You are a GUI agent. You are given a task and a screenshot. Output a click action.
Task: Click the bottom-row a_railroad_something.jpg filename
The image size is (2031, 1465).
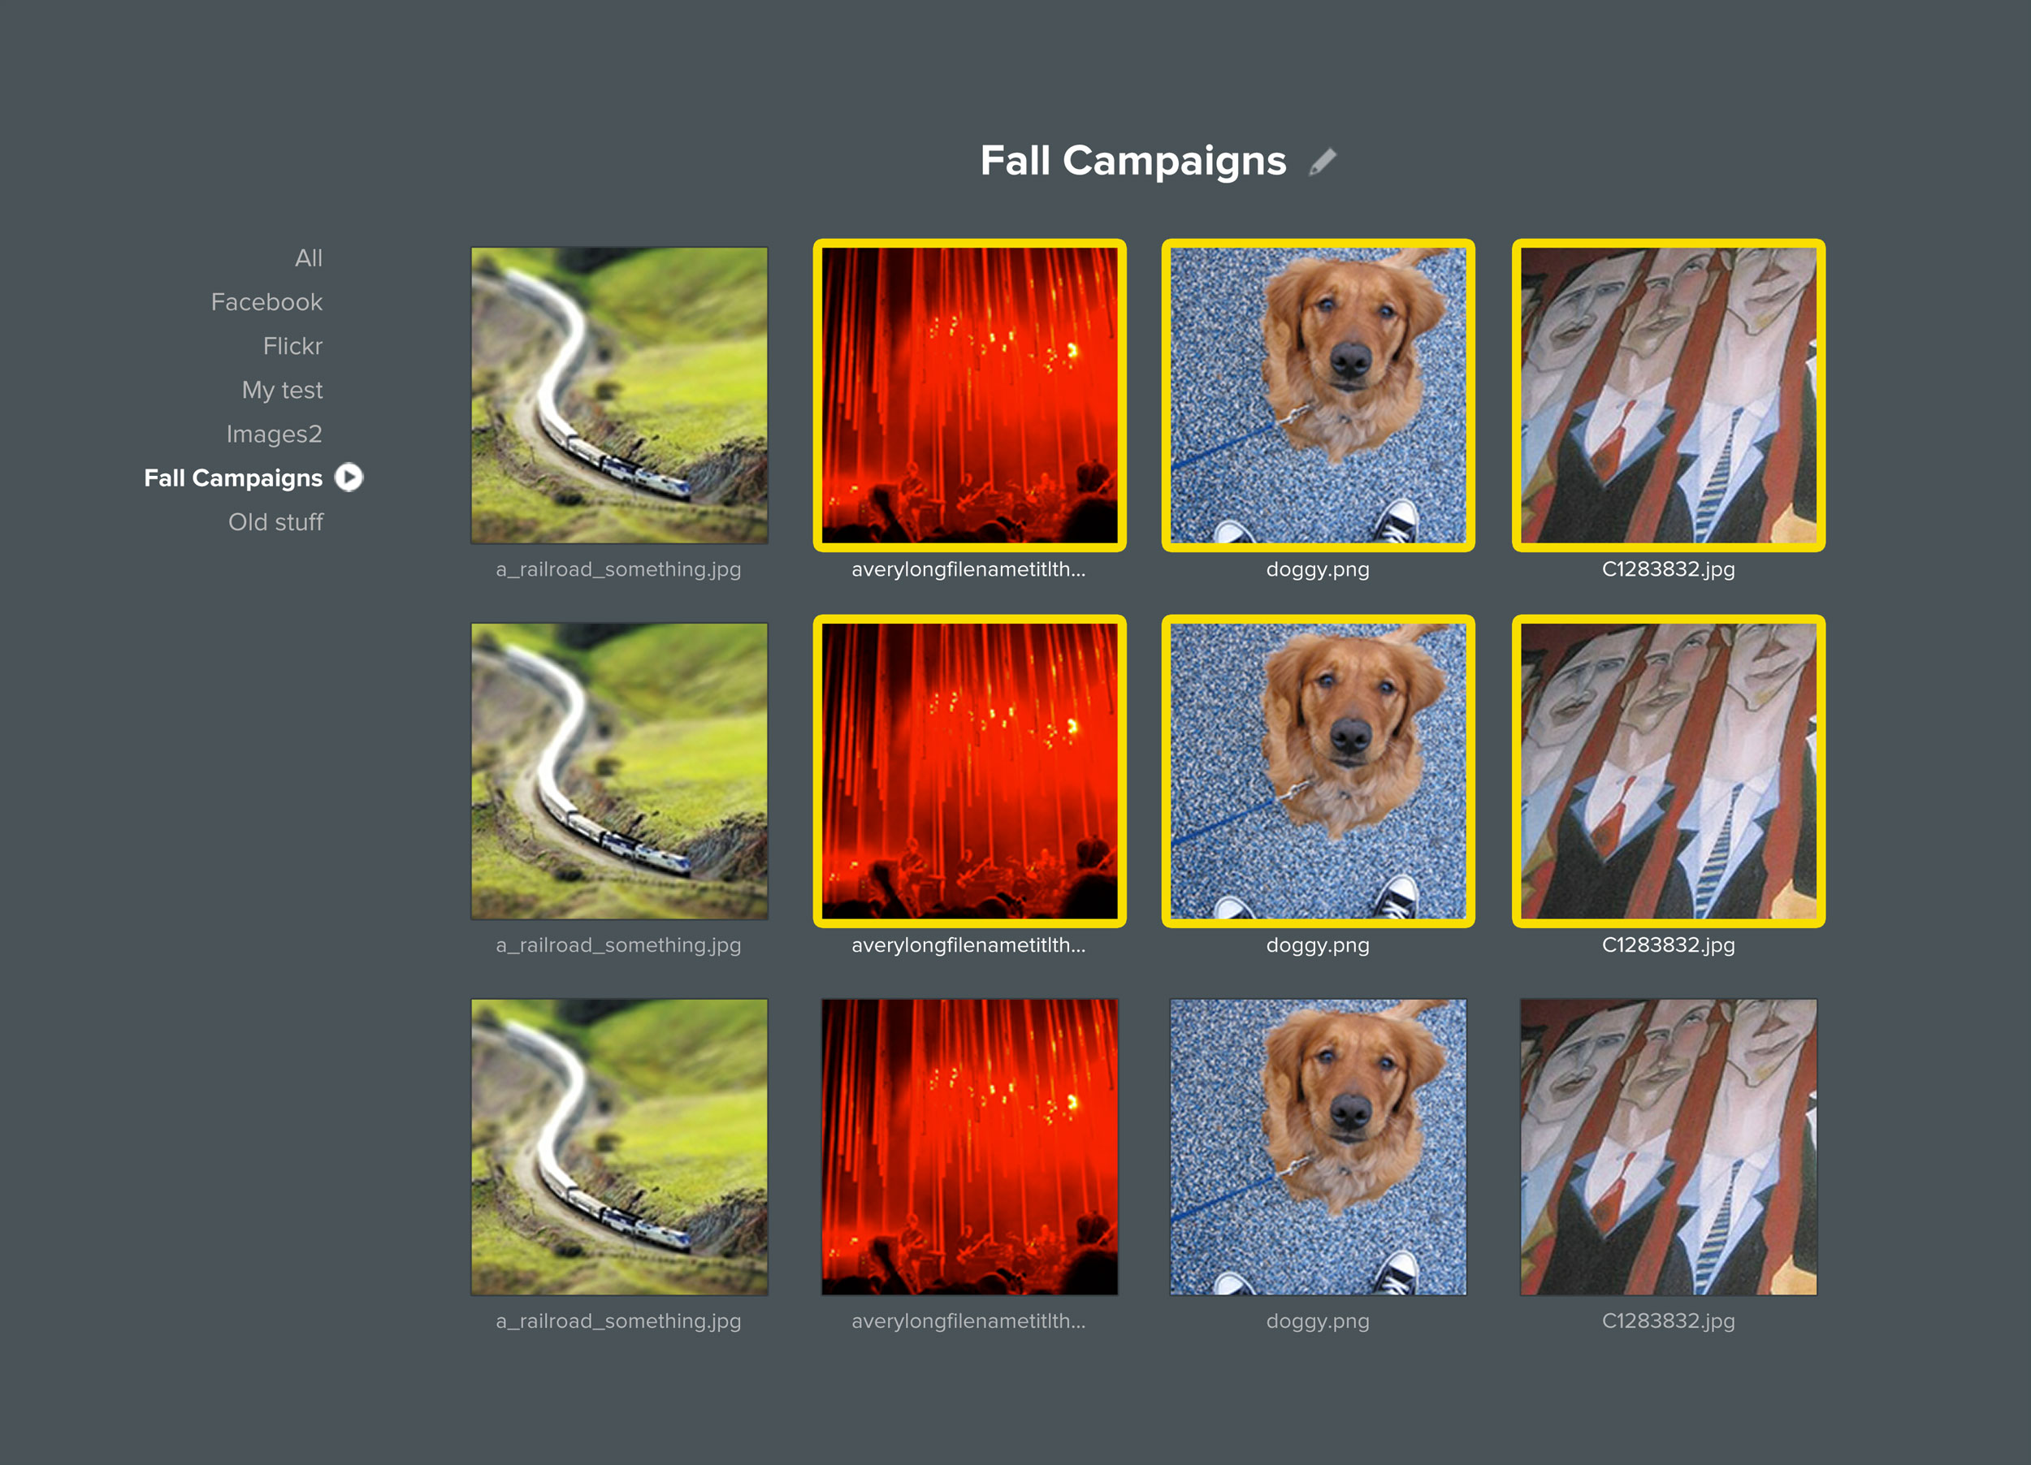pos(619,1321)
